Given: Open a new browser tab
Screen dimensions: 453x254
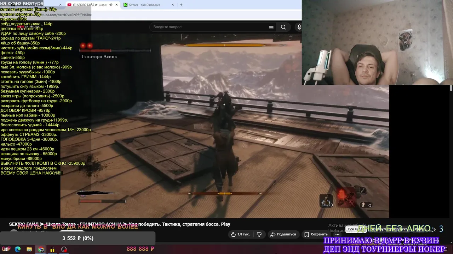Looking at the screenshot, I should click(x=181, y=5).
